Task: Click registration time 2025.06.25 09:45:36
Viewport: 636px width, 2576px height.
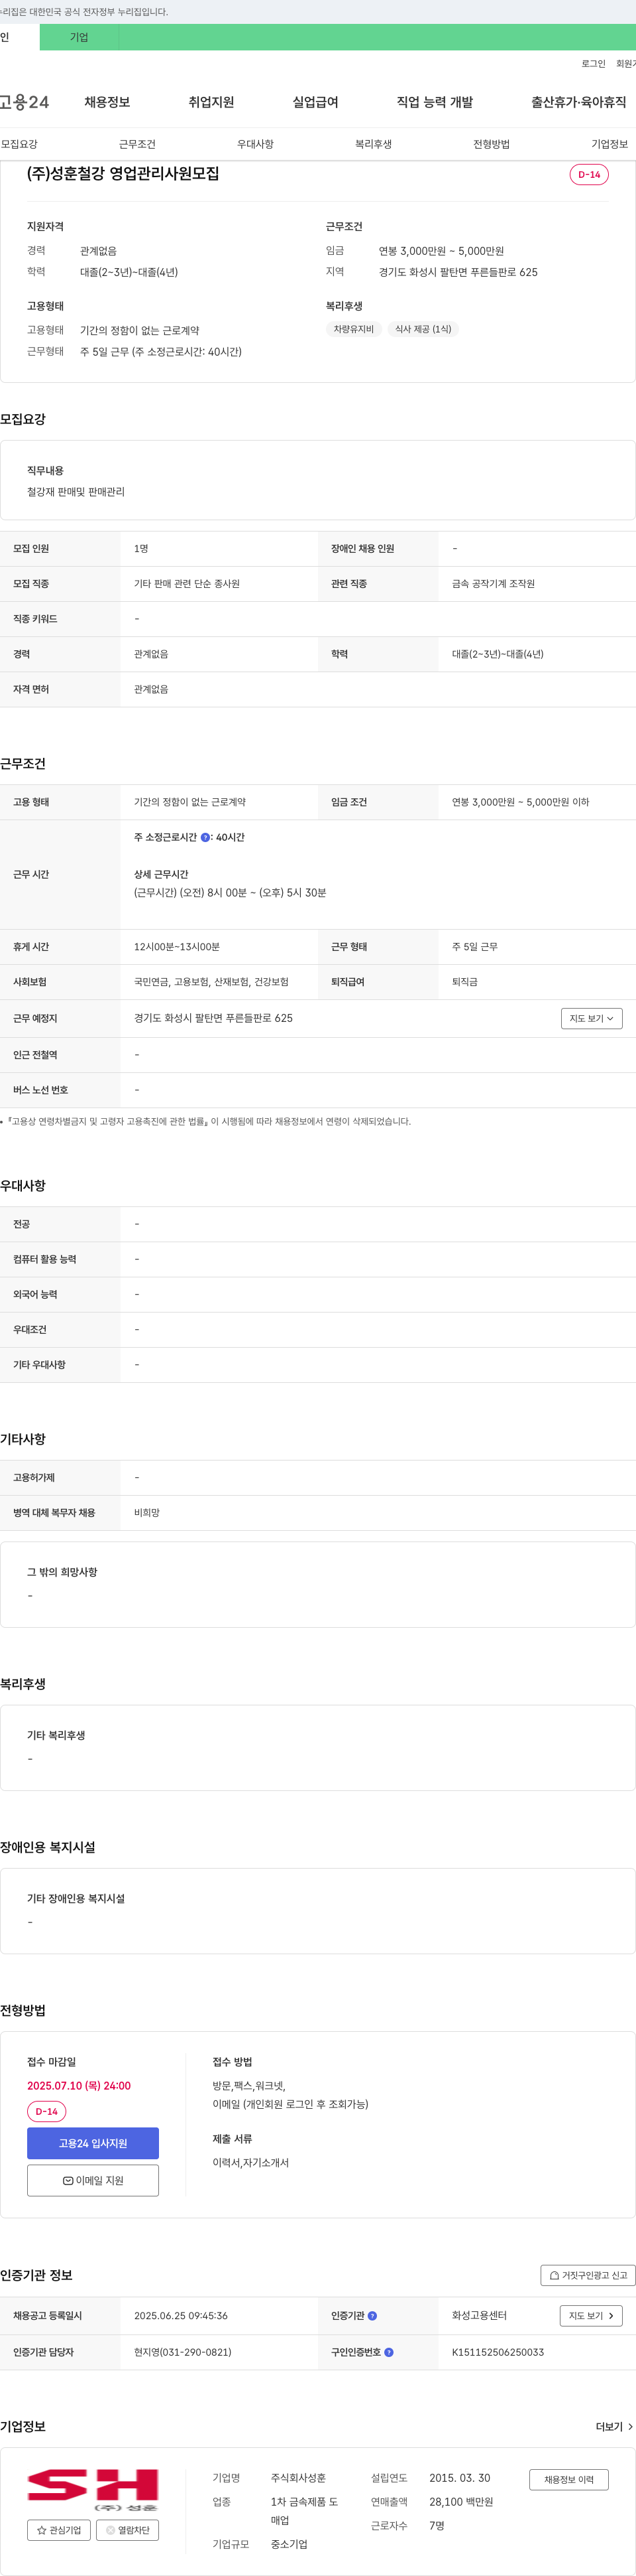Action: (x=181, y=2315)
